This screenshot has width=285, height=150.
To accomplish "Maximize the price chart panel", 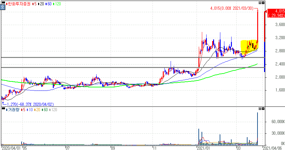I will coord(260,3).
